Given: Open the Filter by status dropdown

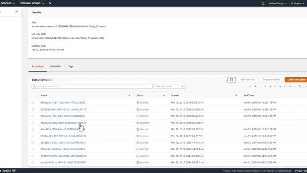Looking at the screenshot, I should (x=169, y=86).
